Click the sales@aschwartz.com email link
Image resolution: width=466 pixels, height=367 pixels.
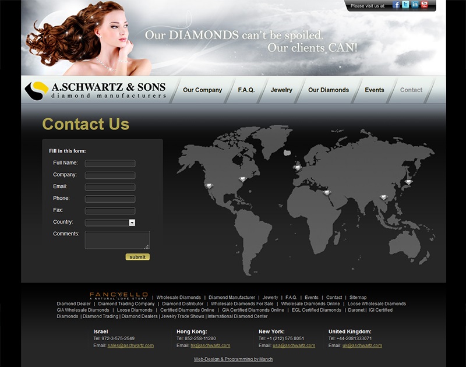pyautogui.click(x=130, y=345)
